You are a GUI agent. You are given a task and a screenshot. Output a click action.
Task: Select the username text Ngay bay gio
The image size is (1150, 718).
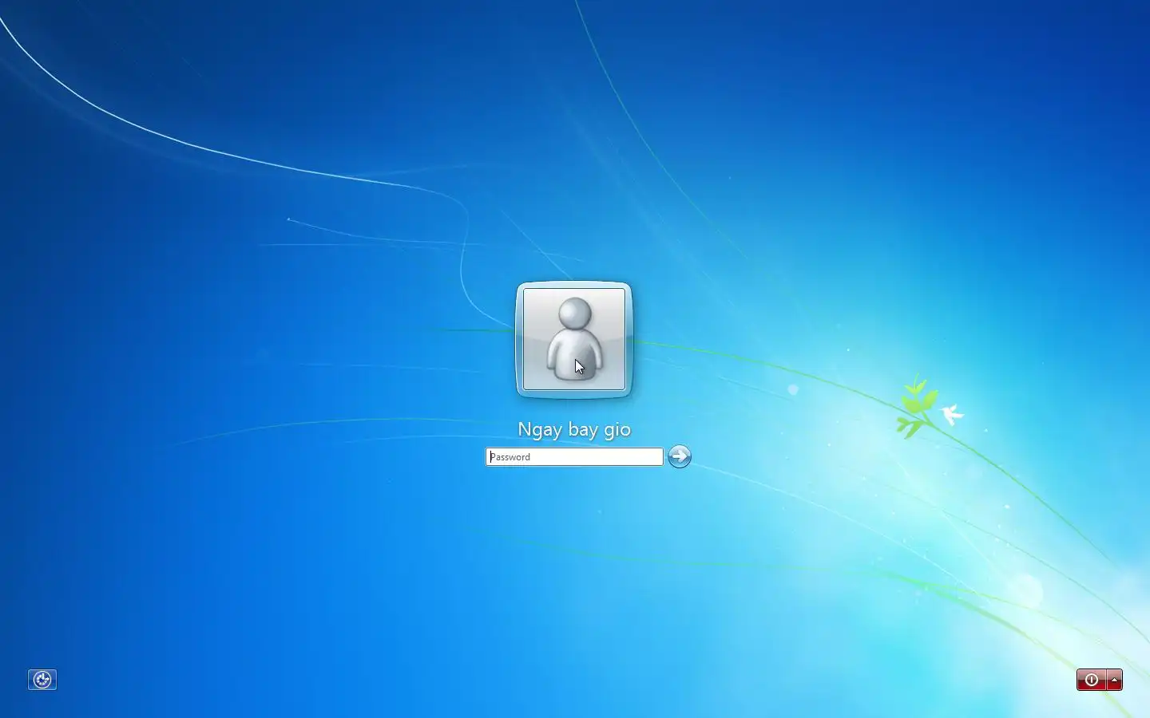tap(574, 429)
